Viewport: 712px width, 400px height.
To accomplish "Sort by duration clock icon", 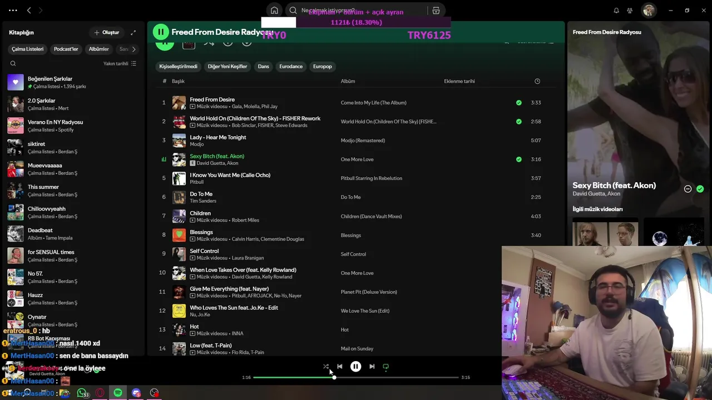I will point(537,81).
